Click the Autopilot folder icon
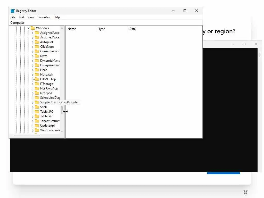The image size is (264, 198). 37,42
